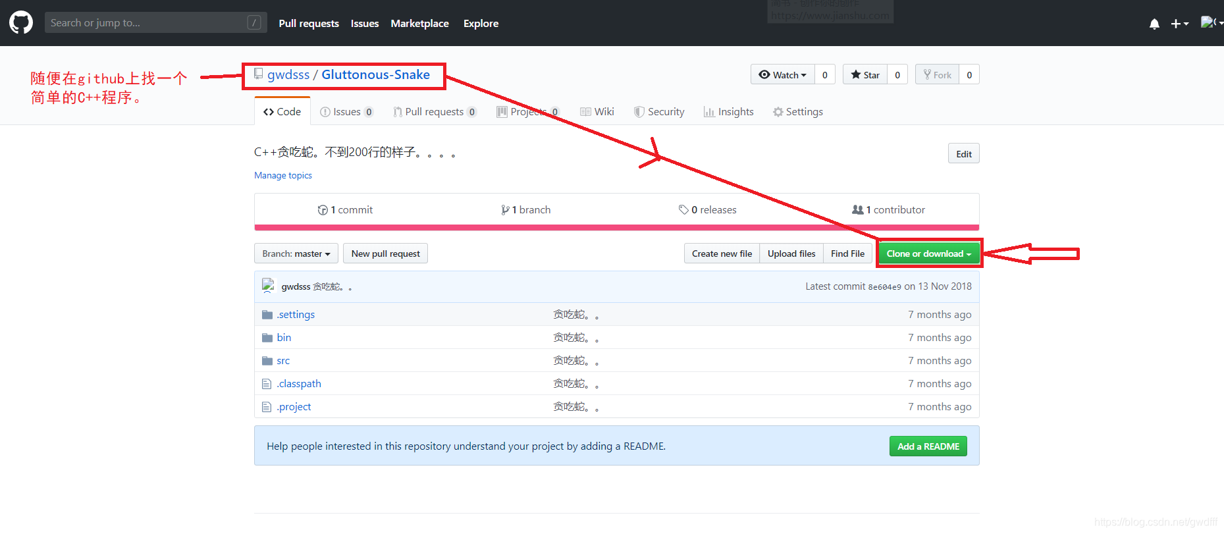The image size is (1224, 534).
Task: Select the Code tab
Action: coord(282,111)
